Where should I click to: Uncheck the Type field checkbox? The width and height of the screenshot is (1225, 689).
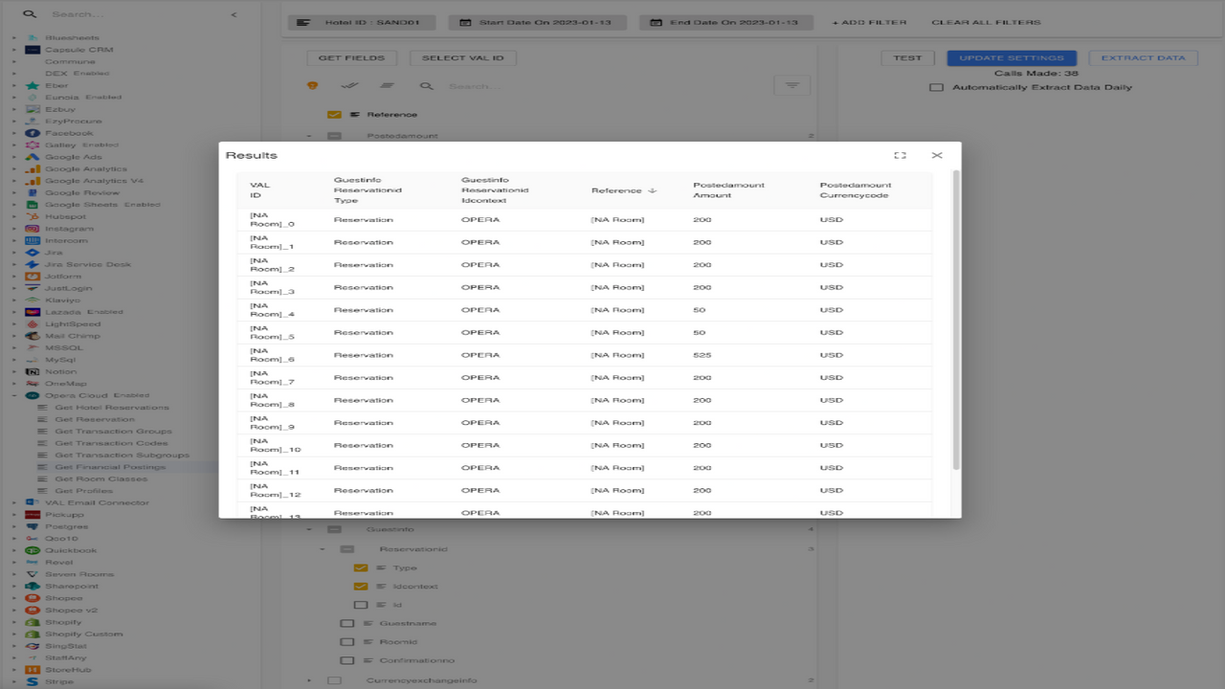click(361, 568)
